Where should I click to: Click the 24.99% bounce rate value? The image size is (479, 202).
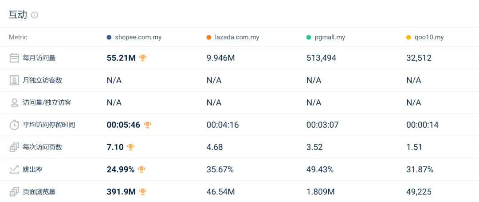(121, 170)
